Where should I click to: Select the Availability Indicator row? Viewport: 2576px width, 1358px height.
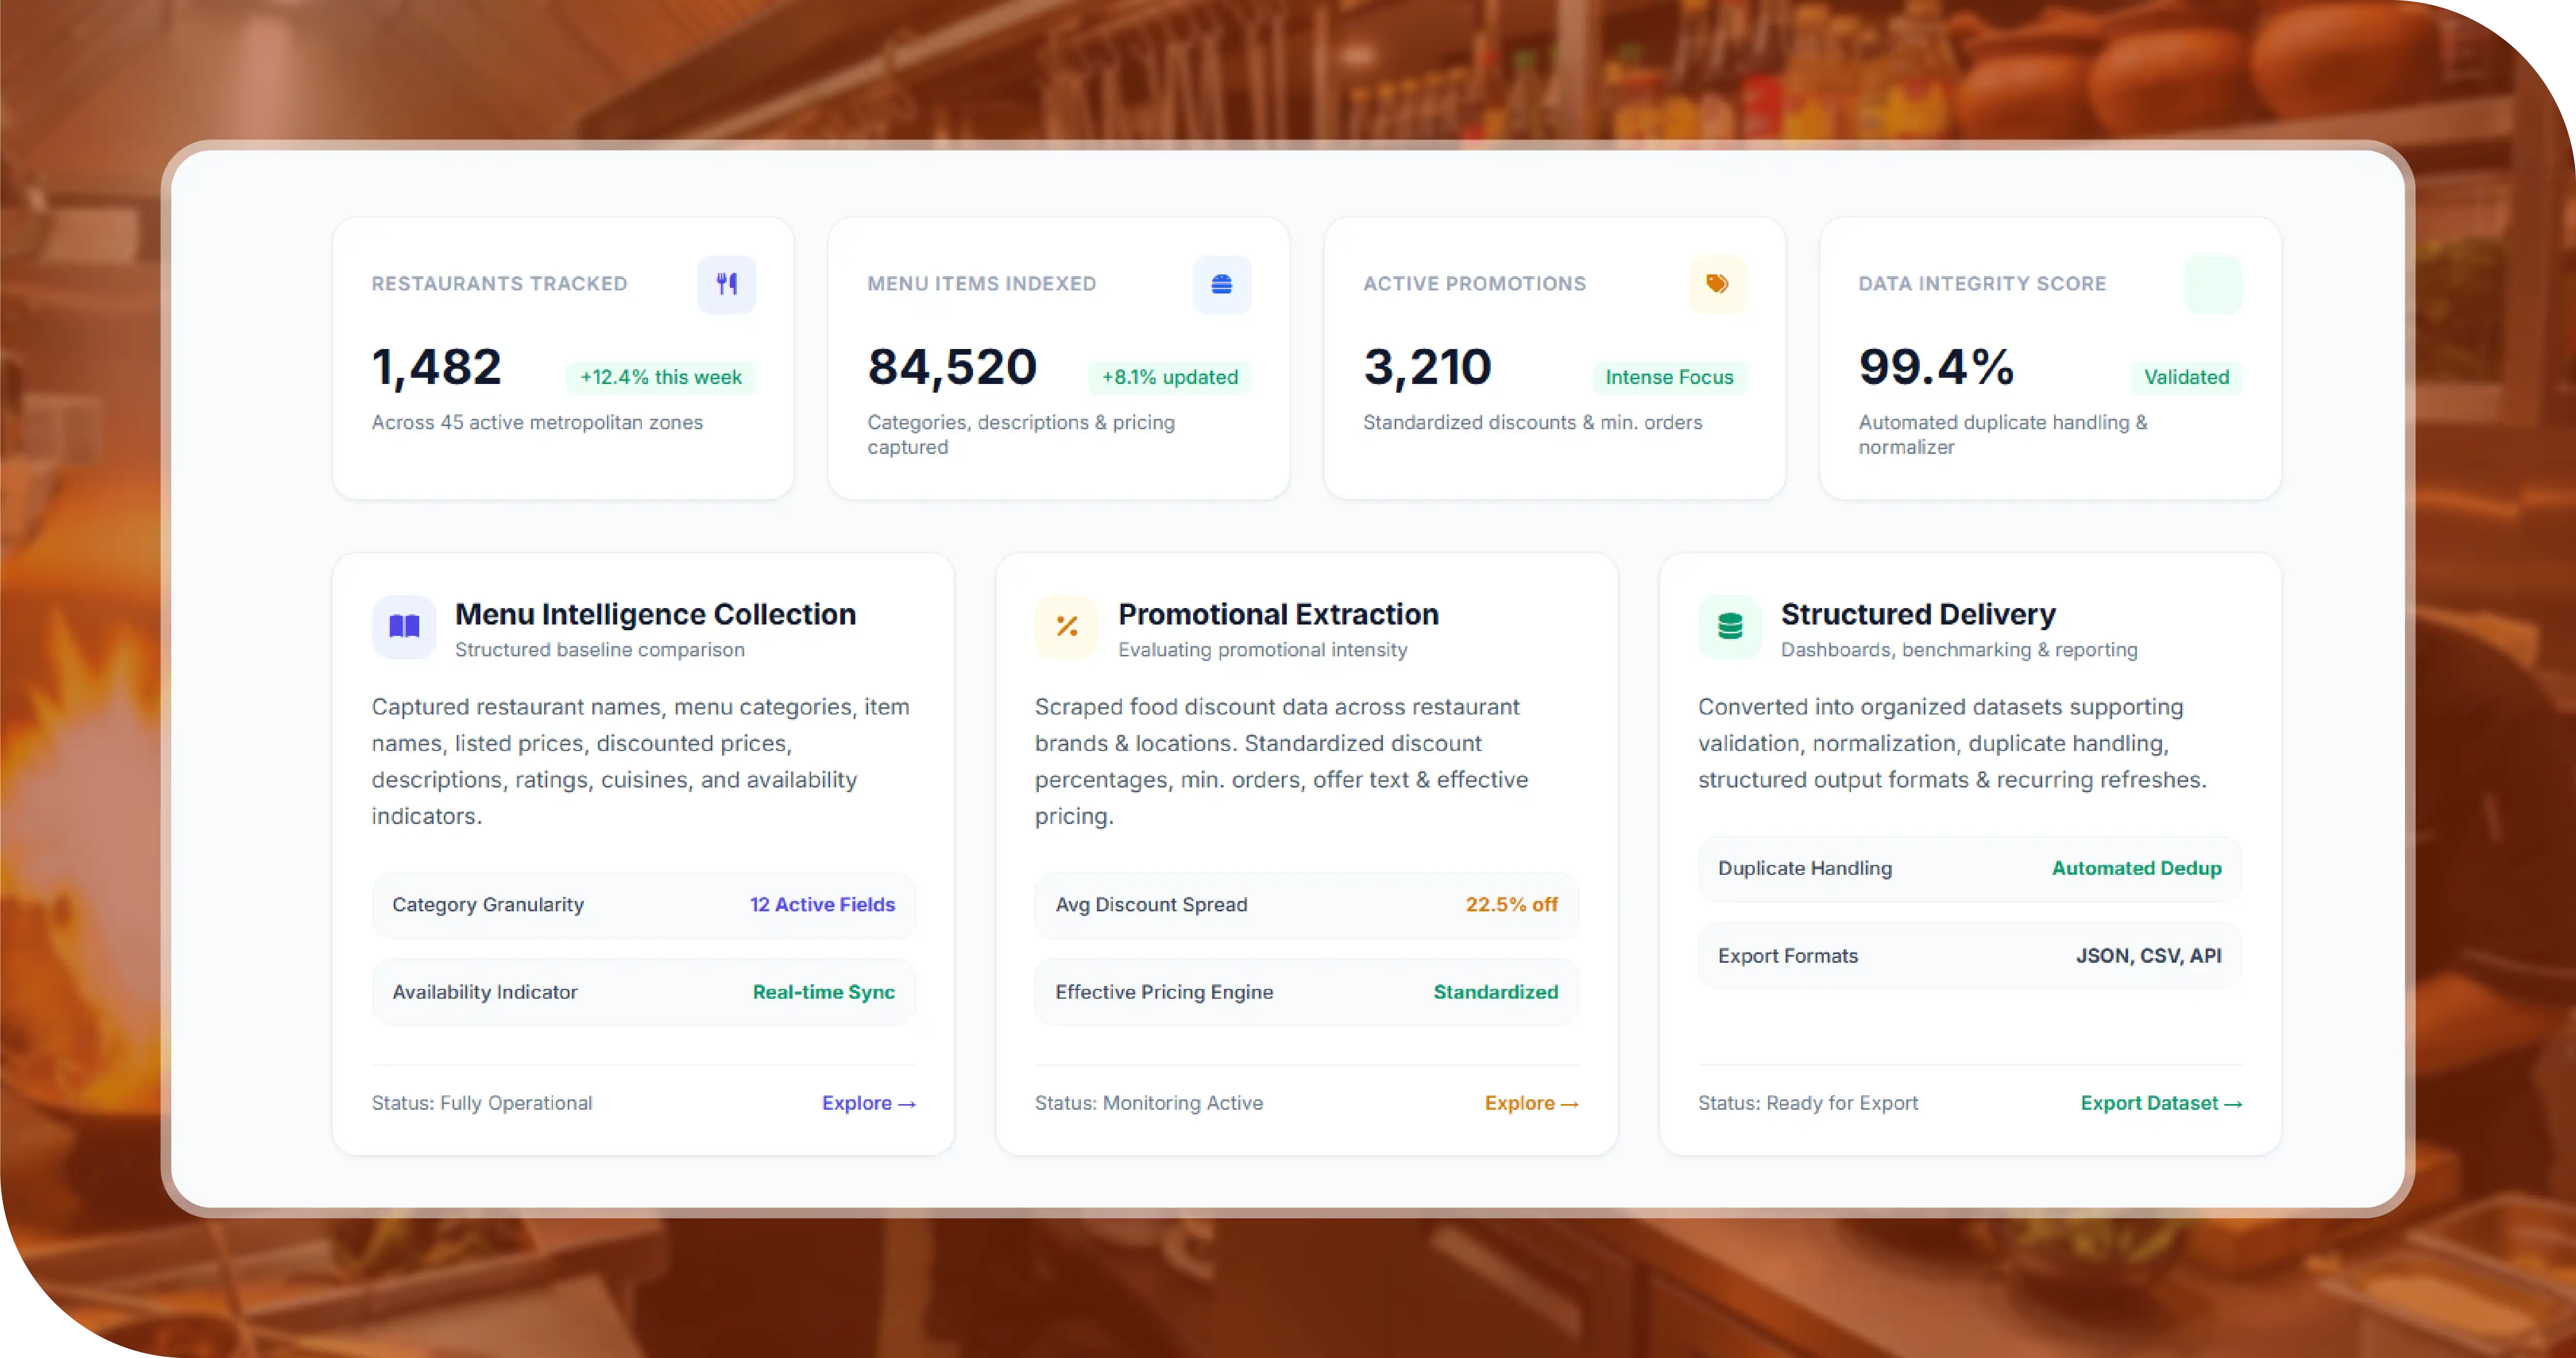[x=643, y=992]
